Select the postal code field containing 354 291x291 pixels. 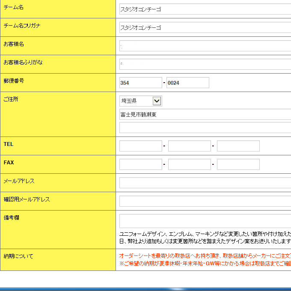point(141,83)
